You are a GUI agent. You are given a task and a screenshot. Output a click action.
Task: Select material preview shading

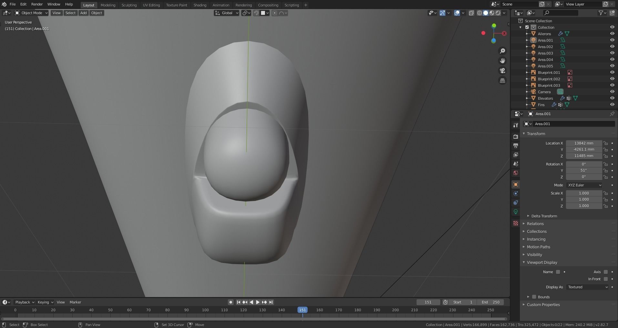tap(492, 13)
